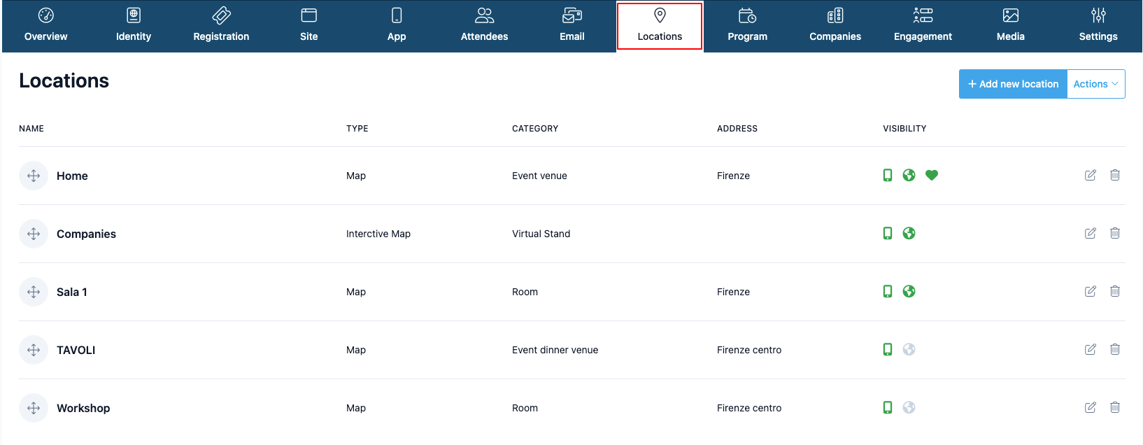Click the TYPE column header

(357, 129)
